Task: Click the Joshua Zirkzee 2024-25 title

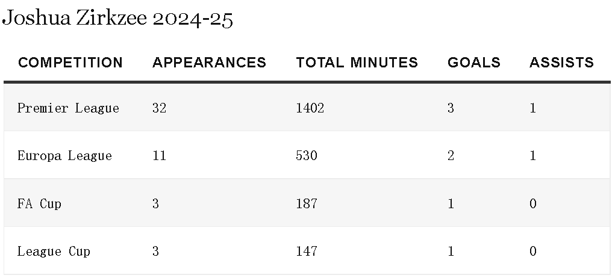Action: click(x=117, y=19)
